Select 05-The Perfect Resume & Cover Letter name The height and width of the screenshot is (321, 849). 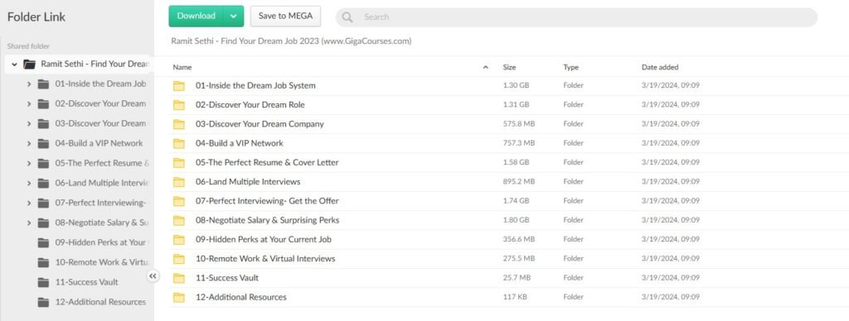(x=267, y=163)
